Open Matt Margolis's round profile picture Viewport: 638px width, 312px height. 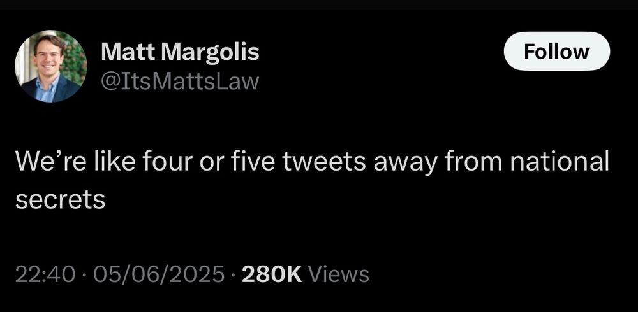(x=51, y=66)
